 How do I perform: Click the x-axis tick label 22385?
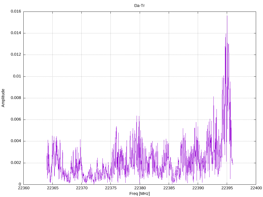click(x=169, y=188)
